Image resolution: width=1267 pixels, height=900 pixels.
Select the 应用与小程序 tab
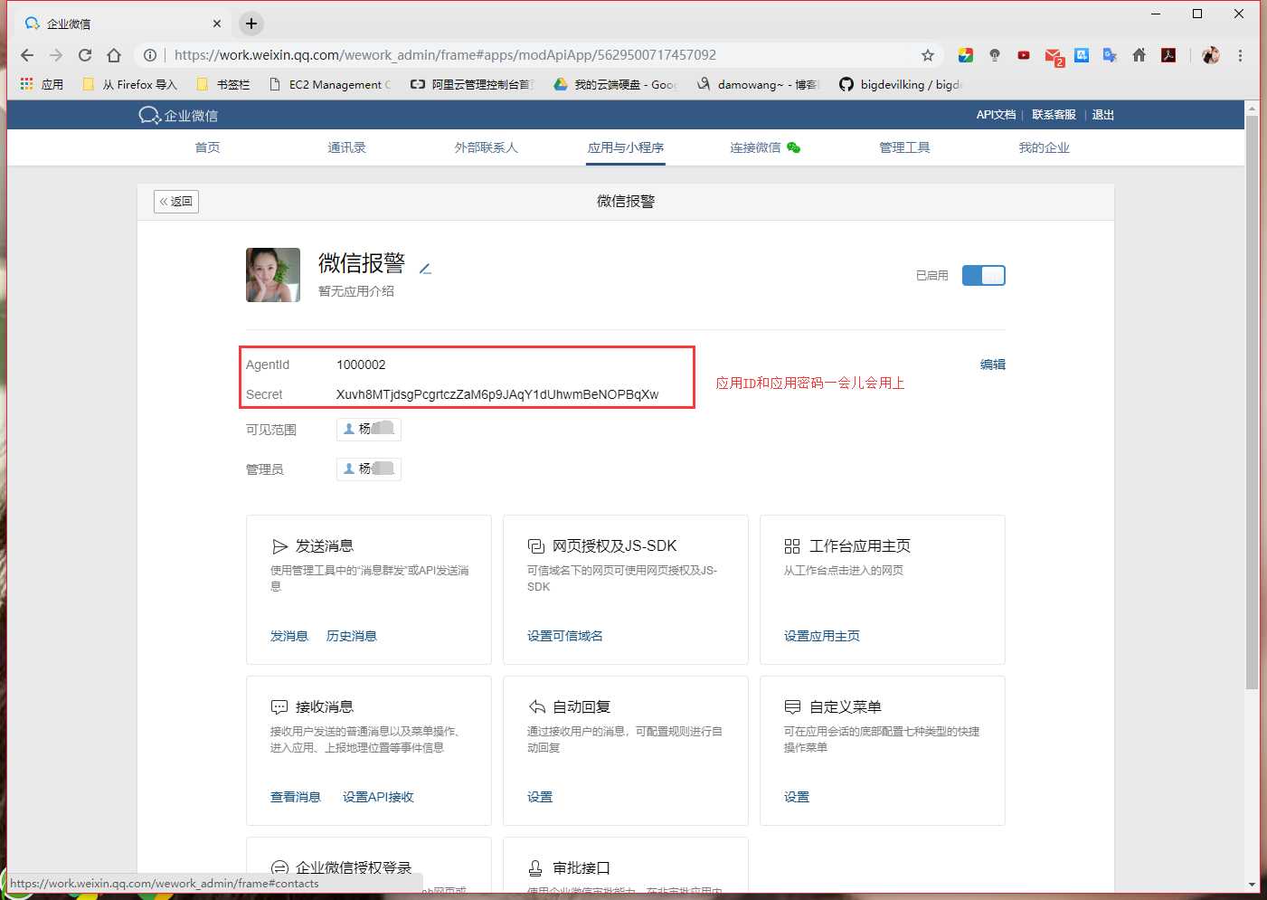626,147
